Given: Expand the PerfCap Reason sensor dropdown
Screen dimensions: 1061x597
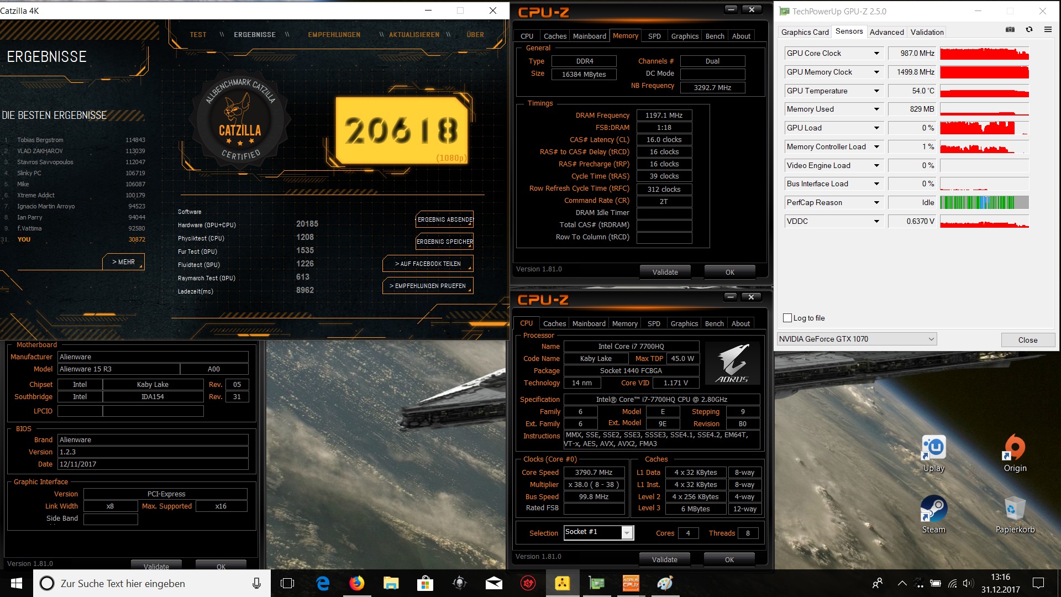Looking at the screenshot, I should pyautogui.click(x=876, y=202).
